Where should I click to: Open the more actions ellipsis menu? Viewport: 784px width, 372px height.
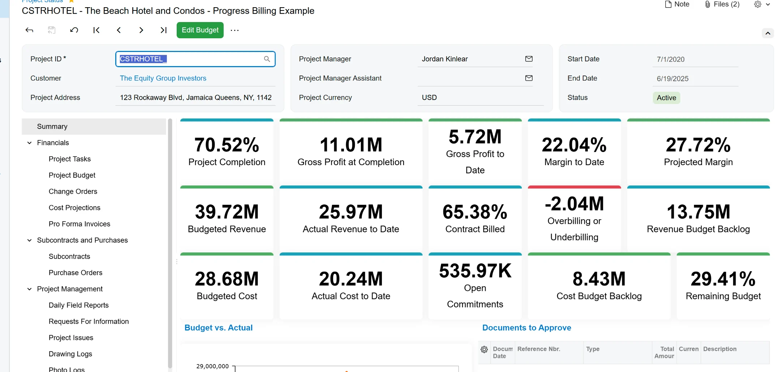pos(235,30)
